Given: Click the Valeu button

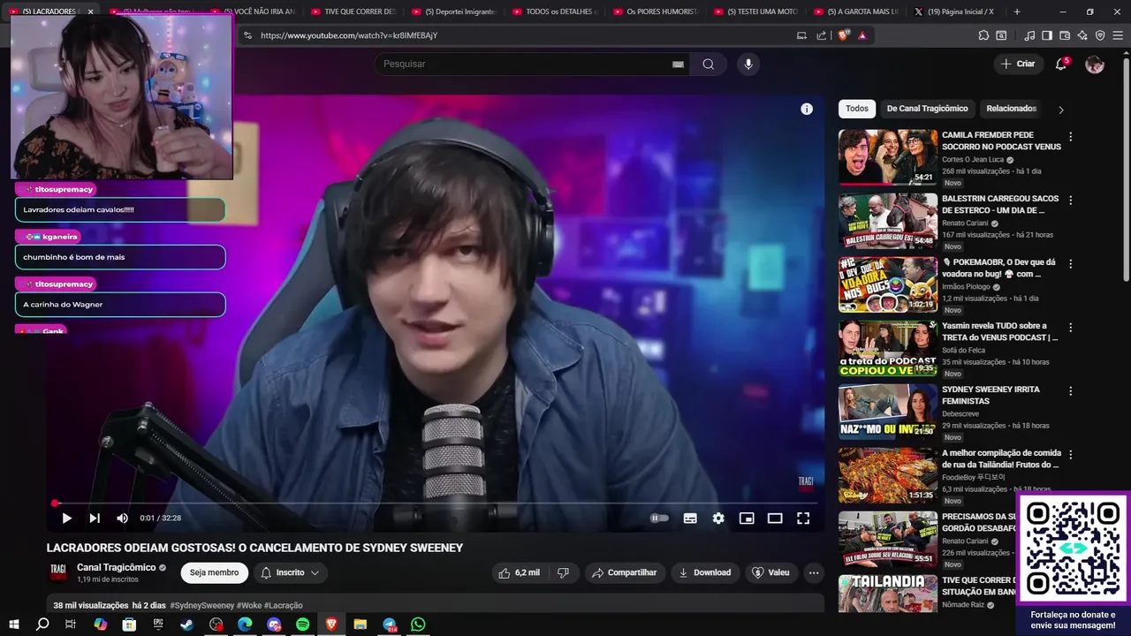Looking at the screenshot, I should click(x=770, y=572).
